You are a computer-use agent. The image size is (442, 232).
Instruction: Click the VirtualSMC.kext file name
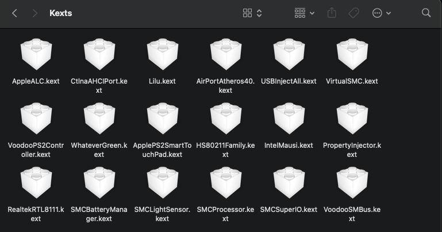[352, 81]
